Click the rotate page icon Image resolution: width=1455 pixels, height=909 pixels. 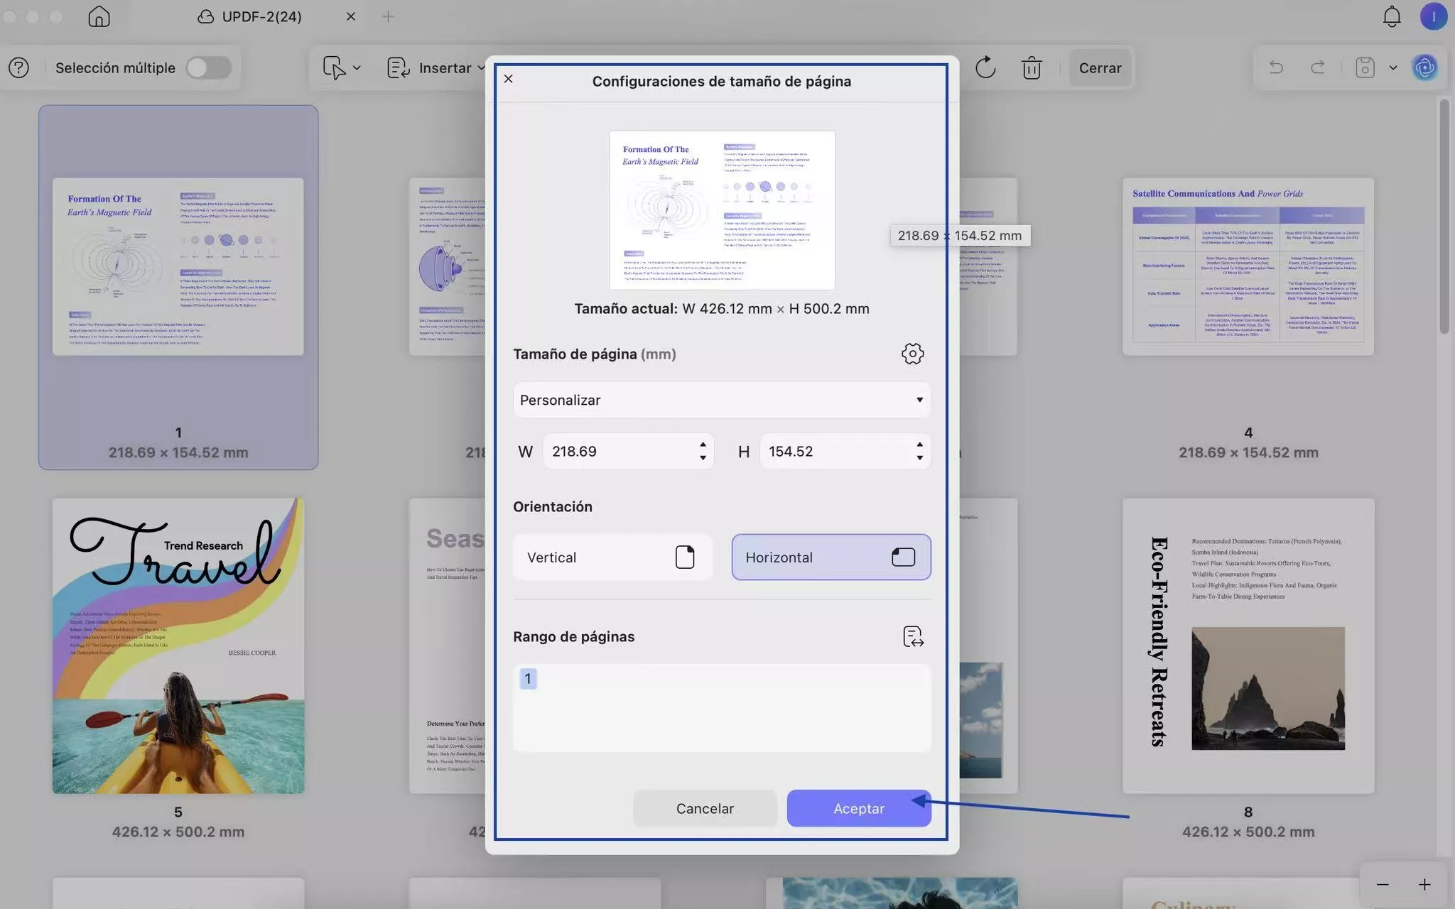click(985, 67)
